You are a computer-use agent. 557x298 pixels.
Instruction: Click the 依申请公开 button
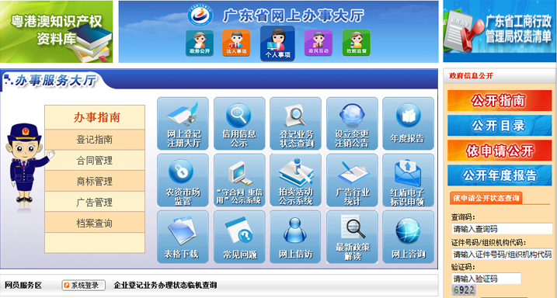[x=500, y=151]
